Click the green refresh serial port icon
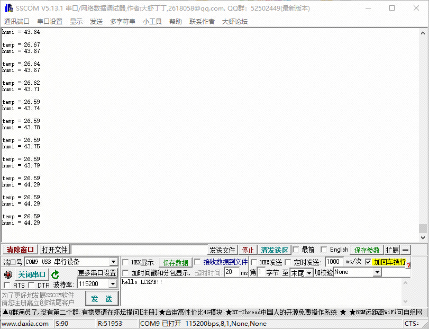This screenshot has width=429, height=329. click(55, 274)
